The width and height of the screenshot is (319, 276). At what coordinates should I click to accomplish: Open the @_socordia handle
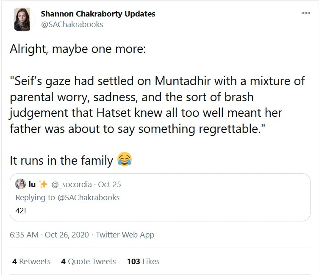pyautogui.click(x=71, y=184)
